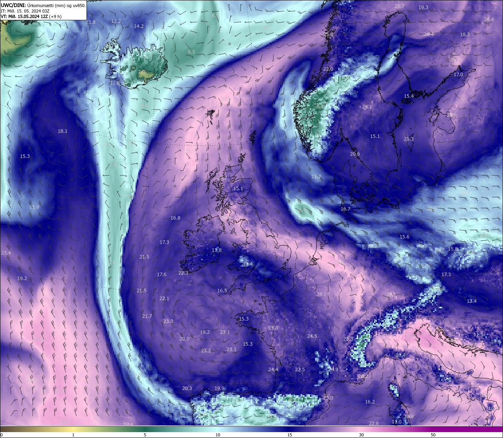Click the map value 13.4

[x=472, y=301]
